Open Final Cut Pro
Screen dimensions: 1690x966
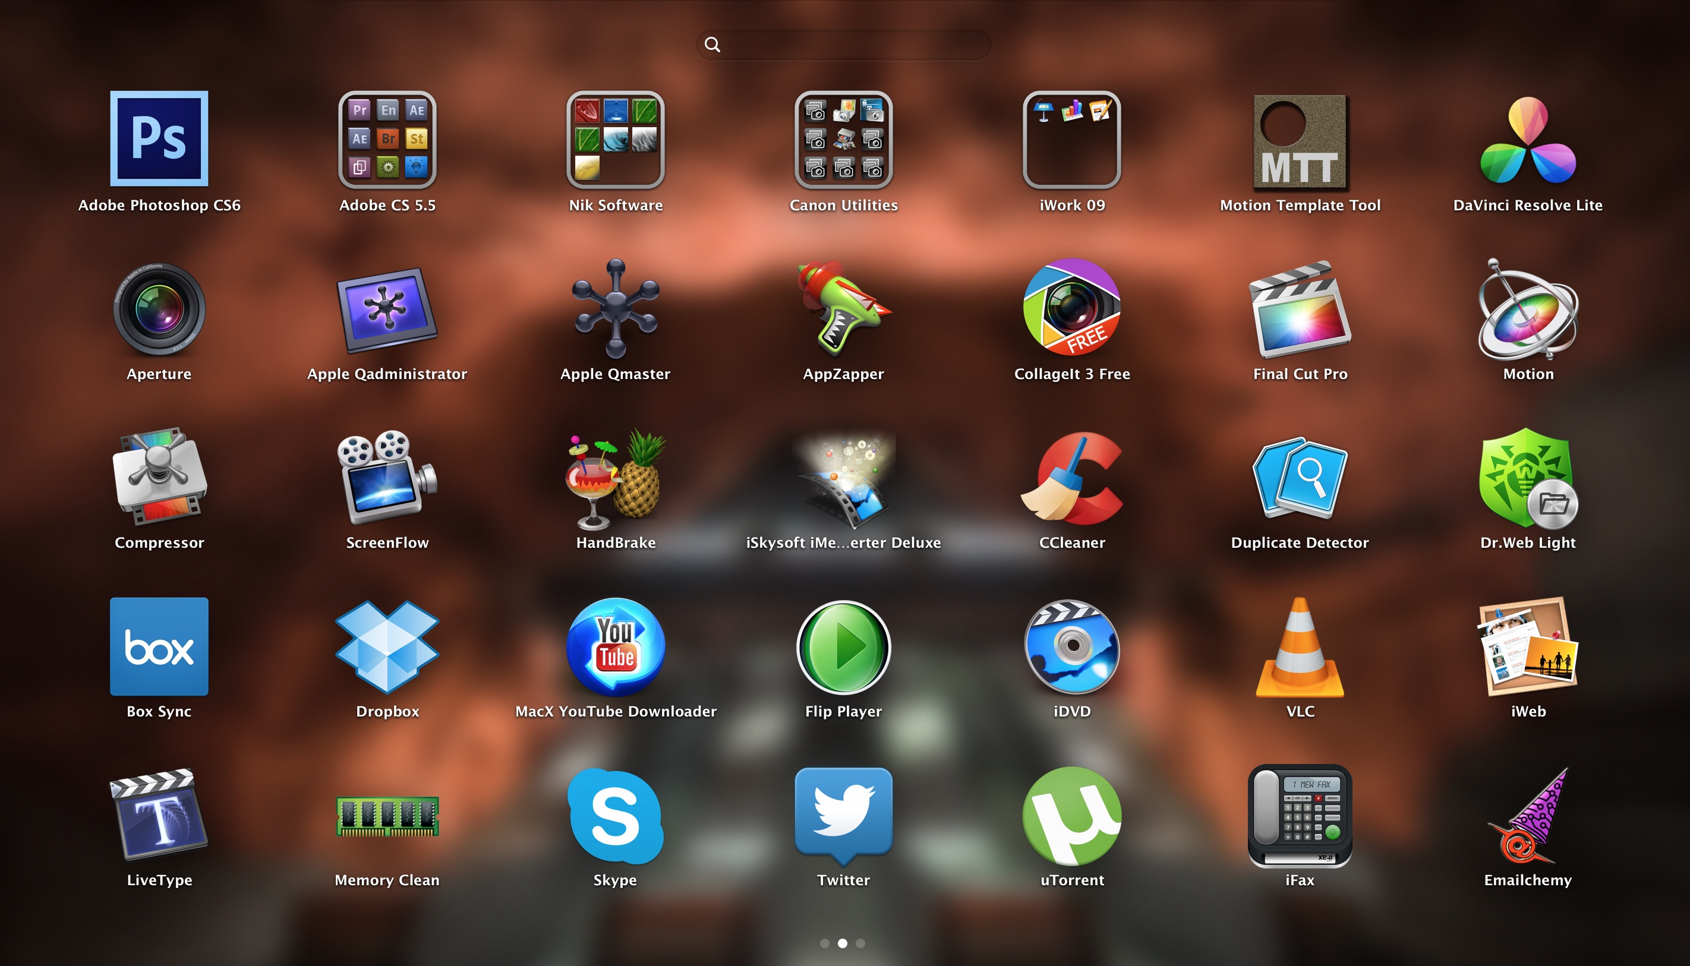[1300, 309]
